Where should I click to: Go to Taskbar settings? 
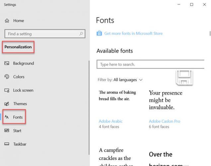(x=20, y=144)
